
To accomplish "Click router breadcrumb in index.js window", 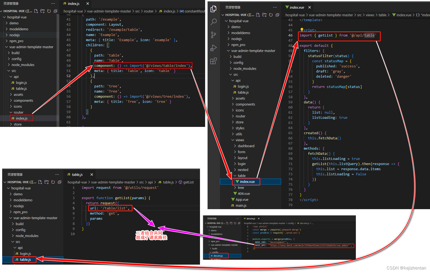I will (149, 11).
